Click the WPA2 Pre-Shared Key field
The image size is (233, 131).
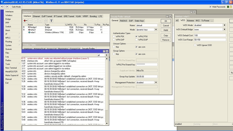[147, 64]
